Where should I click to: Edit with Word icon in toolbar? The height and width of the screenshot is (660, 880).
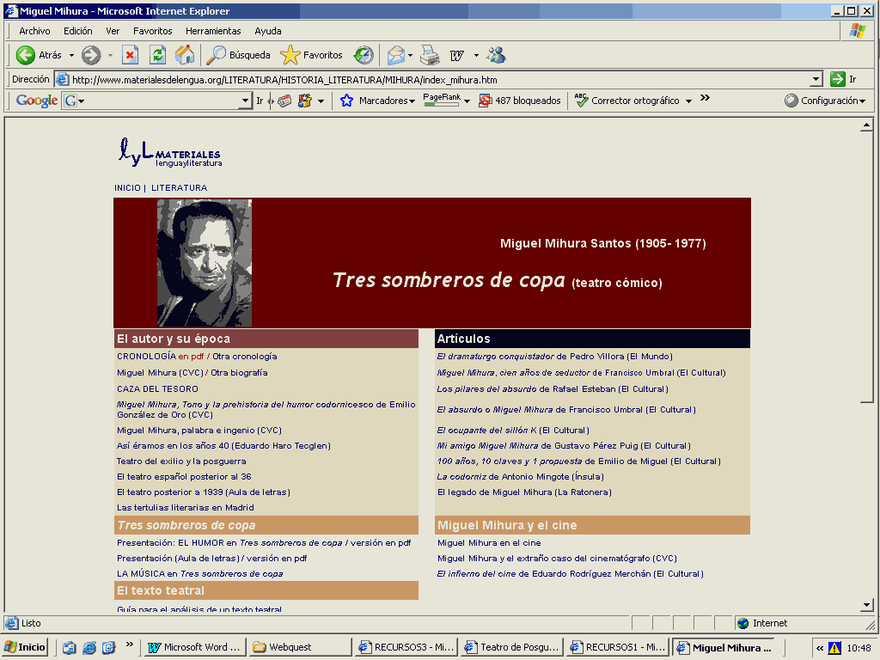[457, 55]
